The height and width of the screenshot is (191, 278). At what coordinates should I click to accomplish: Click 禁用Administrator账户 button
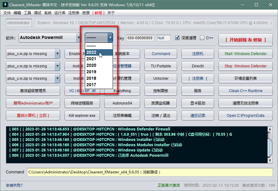pyautogui.click(x=33, y=103)
